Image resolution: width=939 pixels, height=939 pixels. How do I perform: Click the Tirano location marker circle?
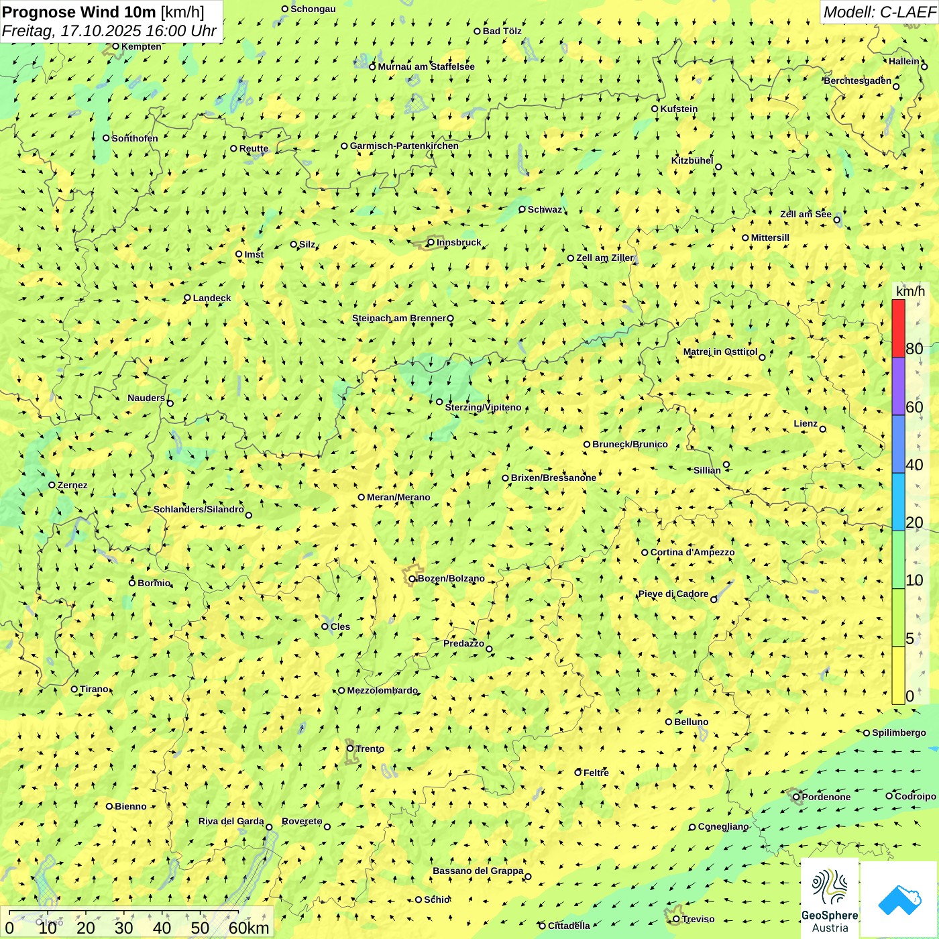click(74, 689)
